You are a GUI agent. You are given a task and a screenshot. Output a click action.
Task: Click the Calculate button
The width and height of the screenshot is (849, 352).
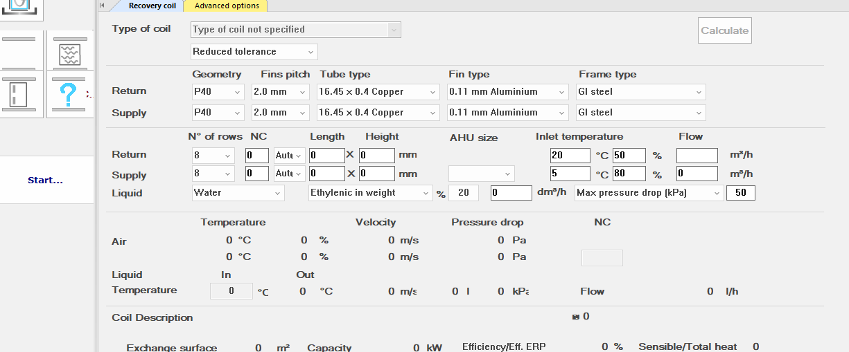724,30
